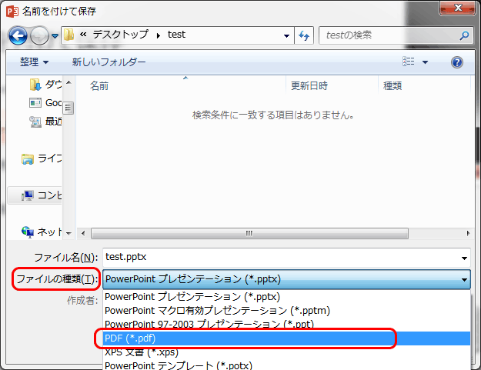Click horizontal scrollbar in file list
This screenshot has height=370, width=481.
248,233
